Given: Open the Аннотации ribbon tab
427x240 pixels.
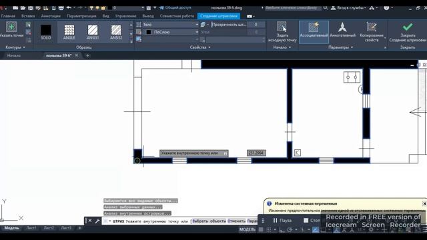Looking at the screenshot, I should (x=51, y=16).
